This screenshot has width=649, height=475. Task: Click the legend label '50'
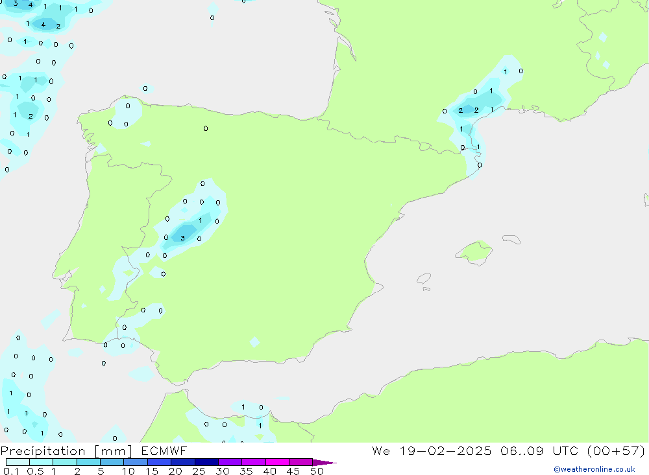[317, 471]
